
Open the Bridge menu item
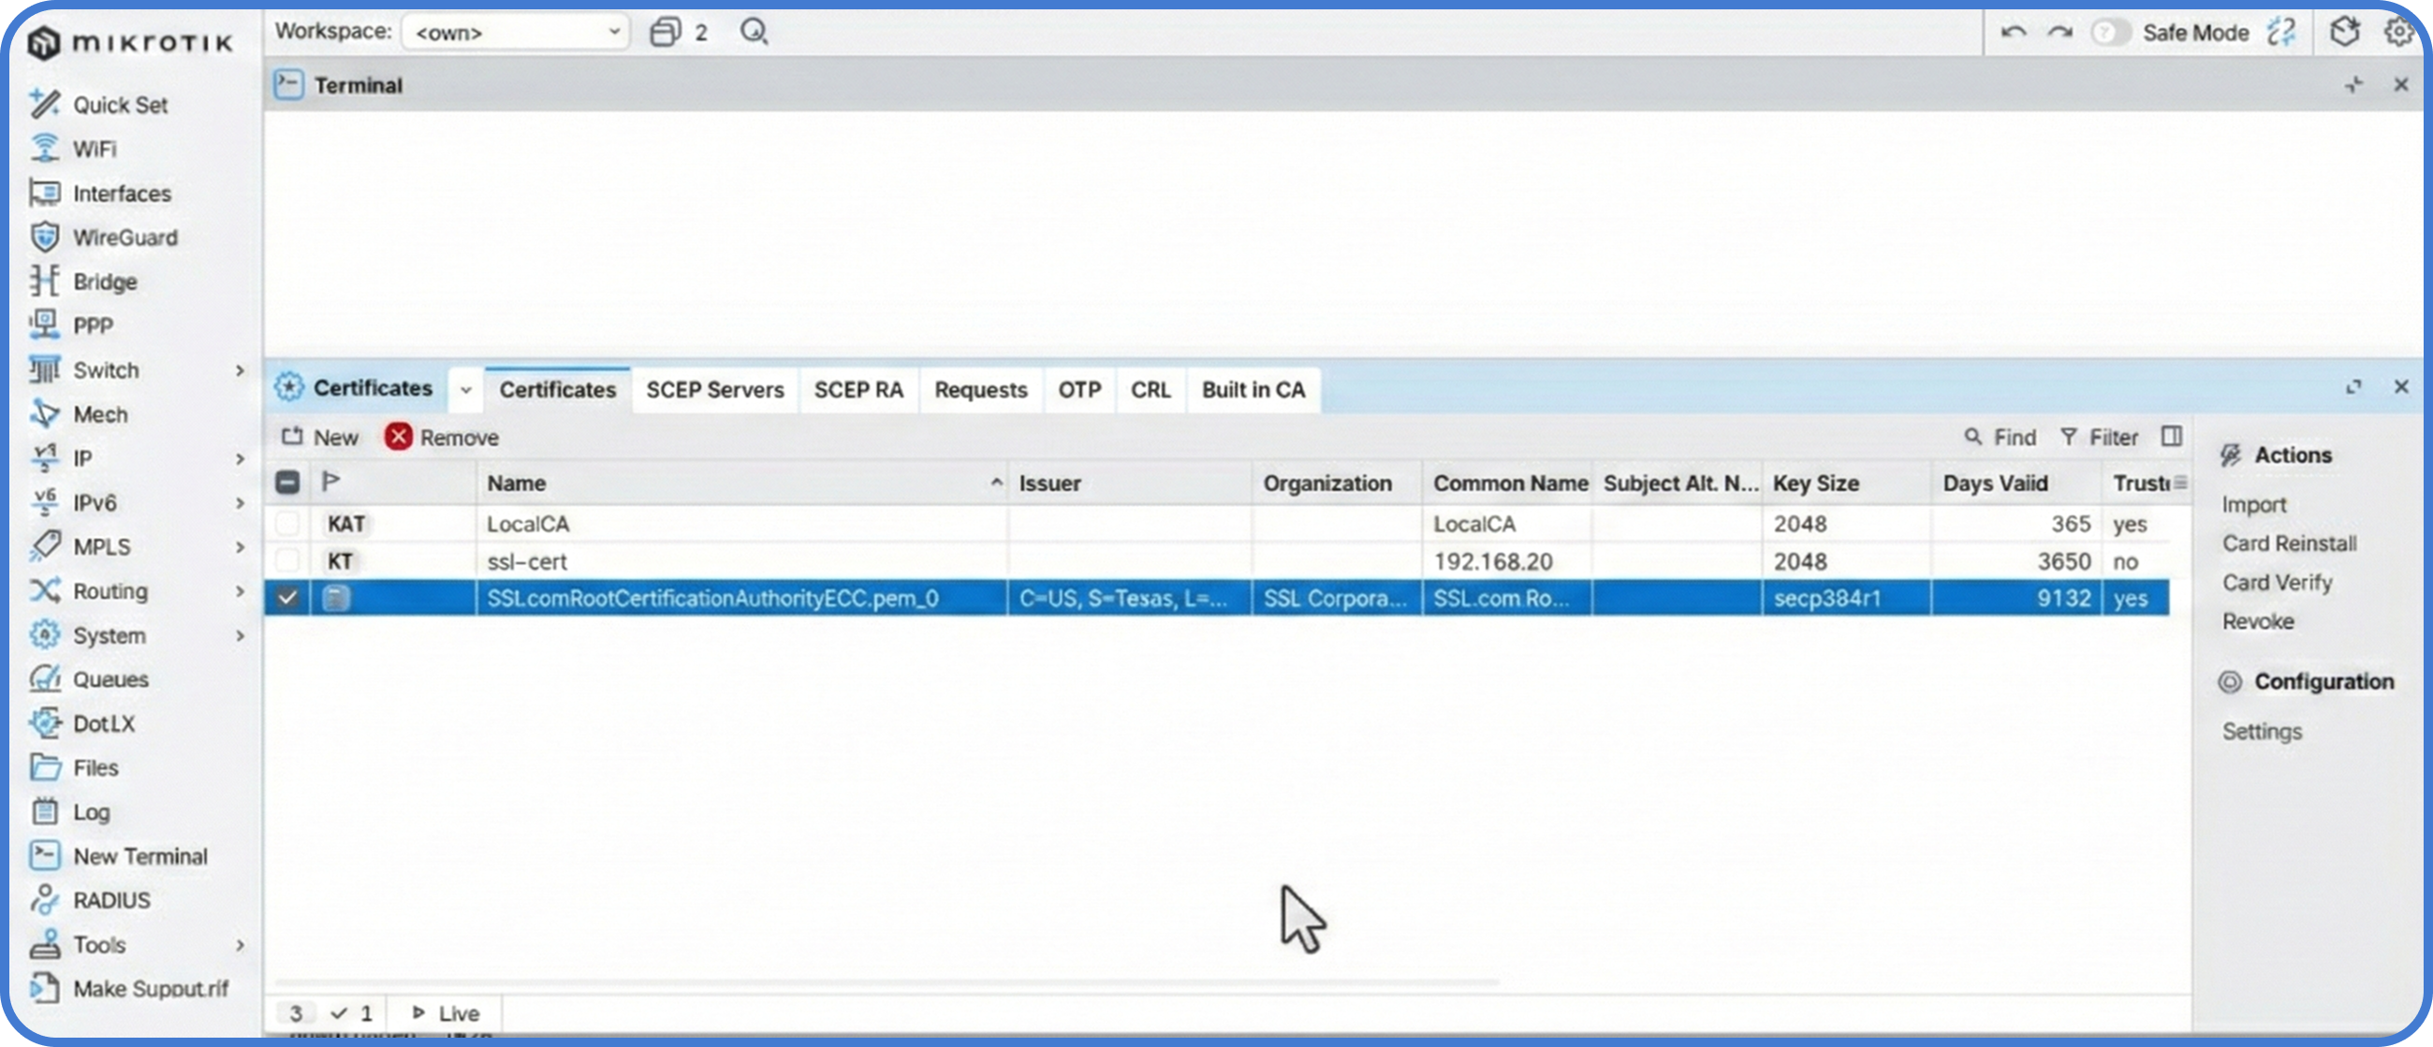coord(105,282)
